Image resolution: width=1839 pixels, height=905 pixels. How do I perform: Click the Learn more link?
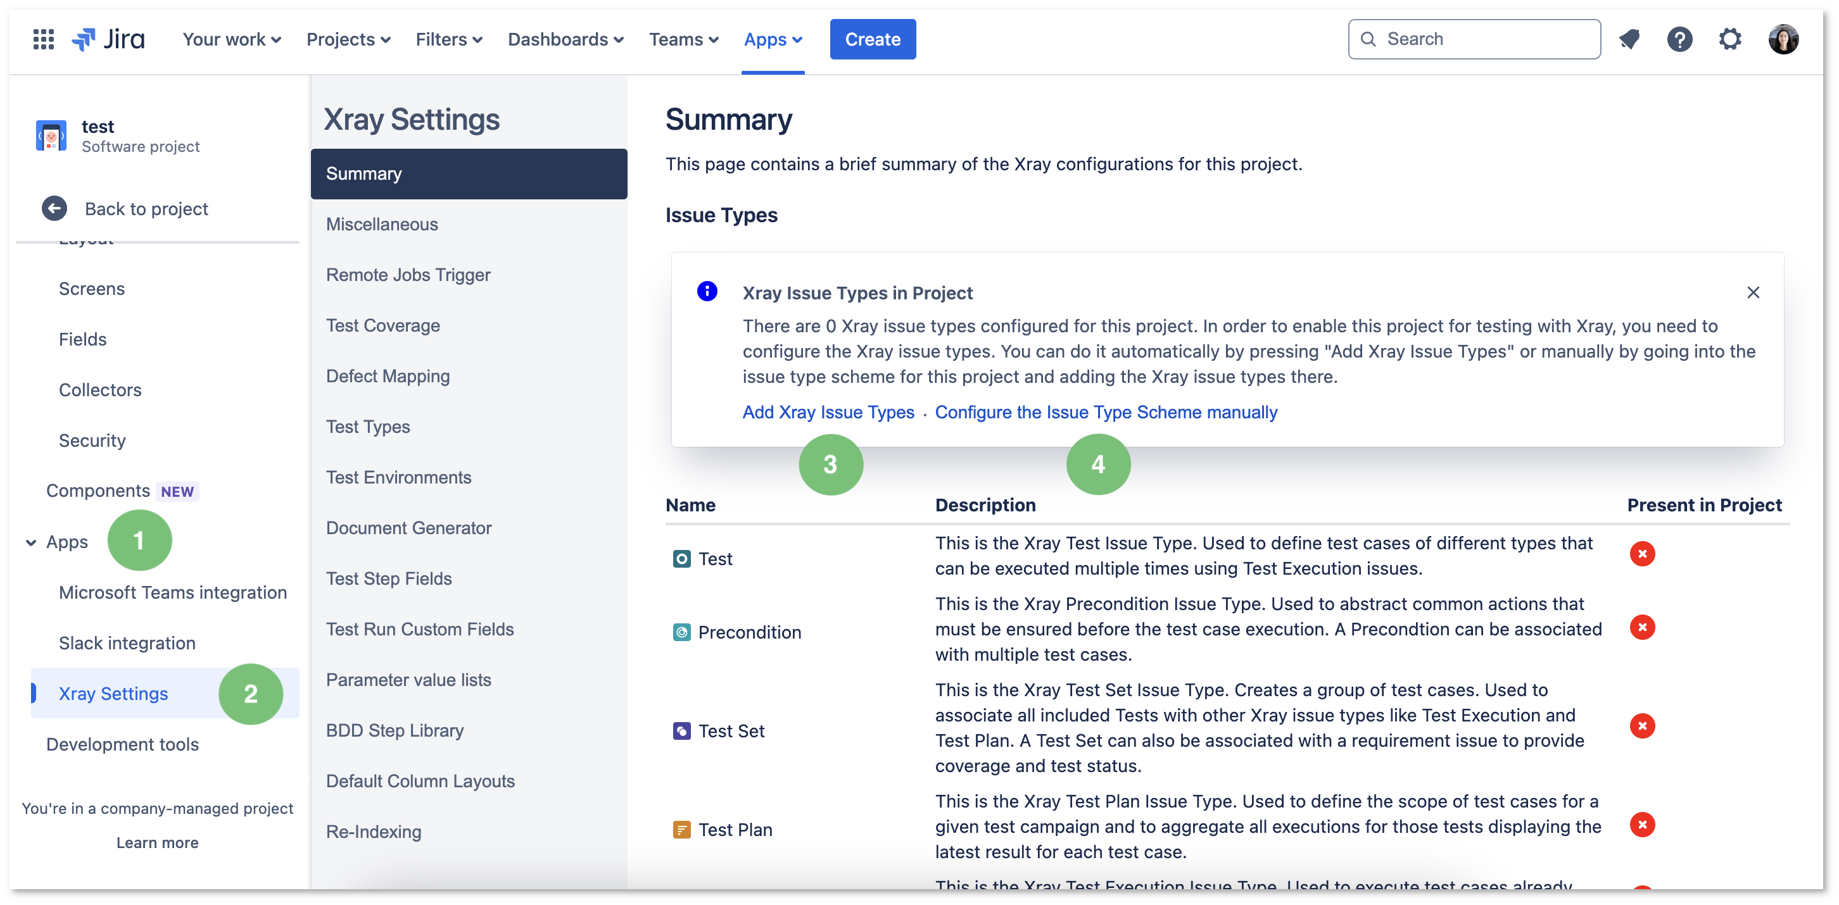(x=158, y=843)
